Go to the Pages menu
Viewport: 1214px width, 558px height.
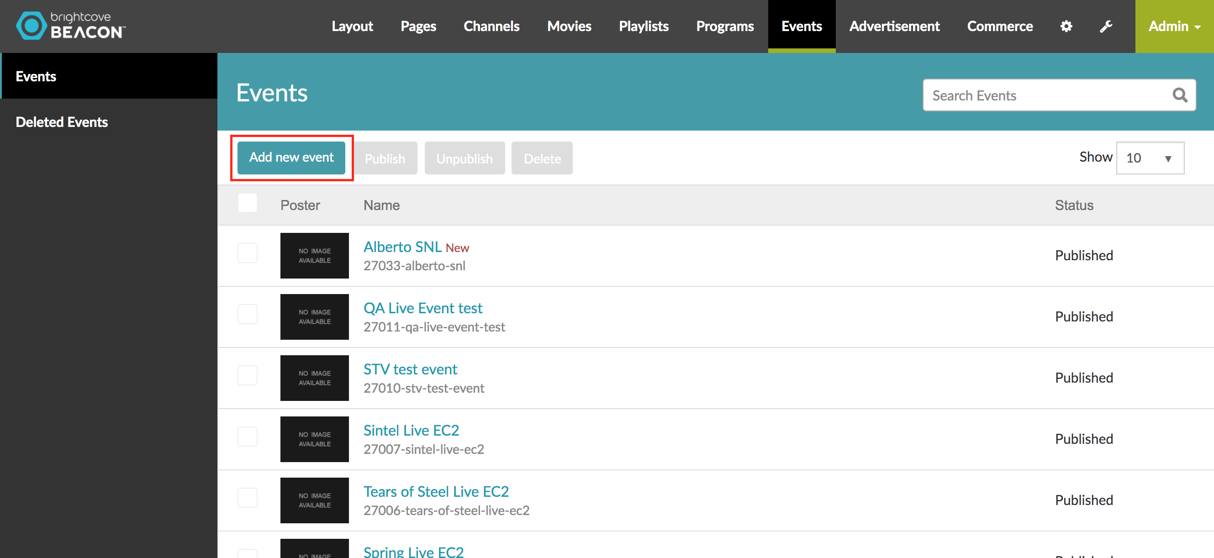(x=418, y=26)
